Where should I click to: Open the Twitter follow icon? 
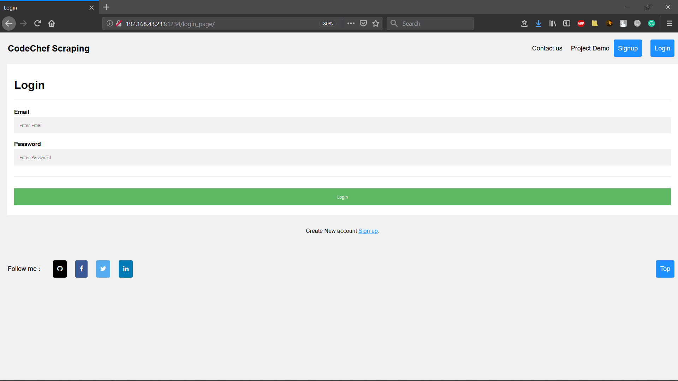103,269
